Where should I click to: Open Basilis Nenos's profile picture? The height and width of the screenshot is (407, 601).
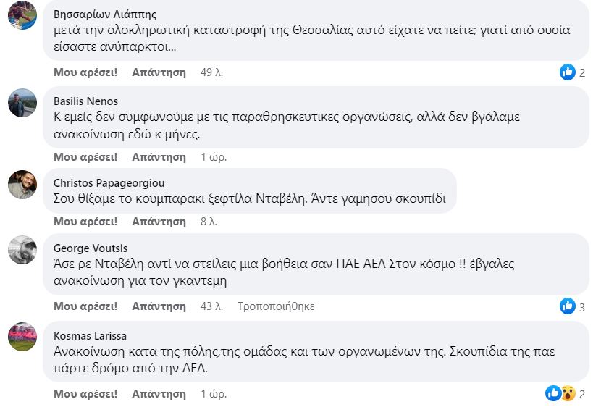point(22,103)
